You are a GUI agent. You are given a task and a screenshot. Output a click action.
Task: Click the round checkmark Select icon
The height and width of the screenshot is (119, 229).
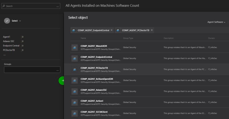pos(7,21)
